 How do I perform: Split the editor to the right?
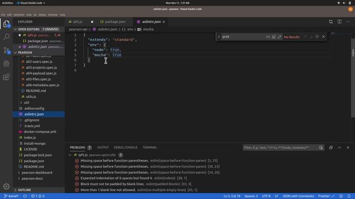339,22
